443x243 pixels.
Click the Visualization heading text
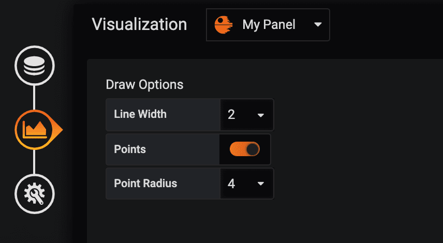tap(139, 24)
